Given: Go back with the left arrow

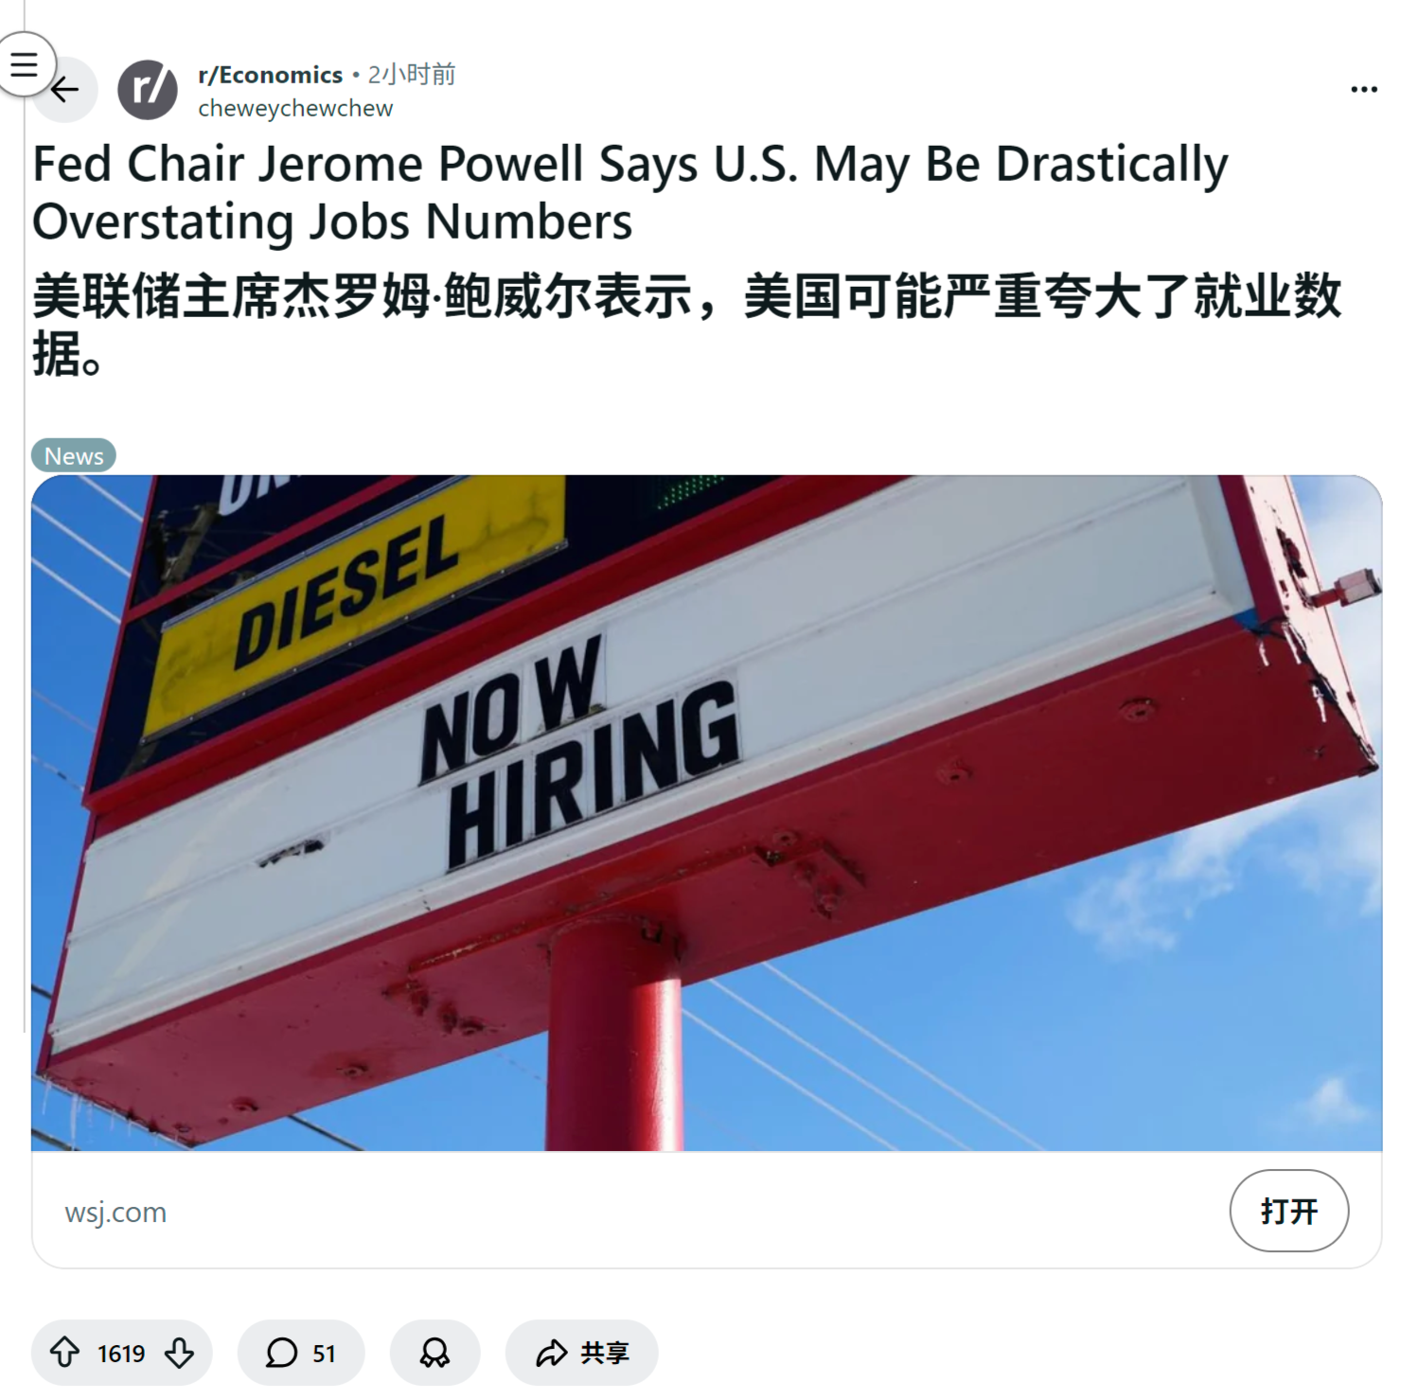Looking at the screenshot, I should click(65, 90).
